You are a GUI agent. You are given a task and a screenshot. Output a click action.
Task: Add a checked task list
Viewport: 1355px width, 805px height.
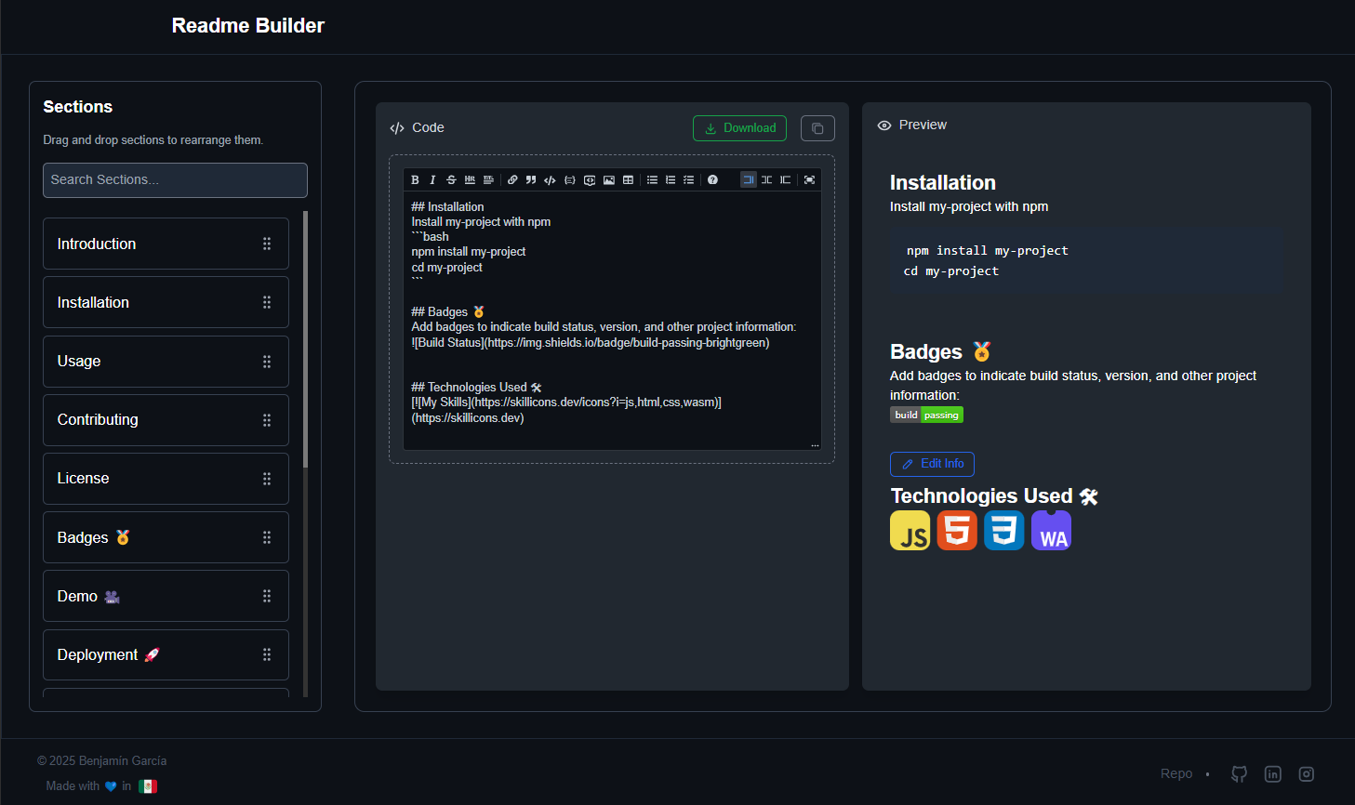[689, 180]
